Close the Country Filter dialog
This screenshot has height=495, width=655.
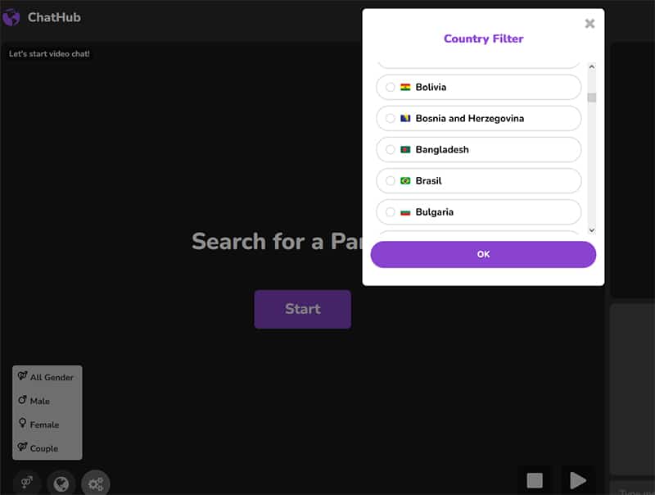click(x=589, y=24)
